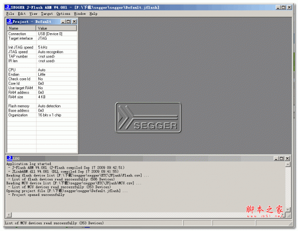The width and height of the screenshot is (298, 231).
Task: Click the LOG window title icon
Action: click(9, 158)
